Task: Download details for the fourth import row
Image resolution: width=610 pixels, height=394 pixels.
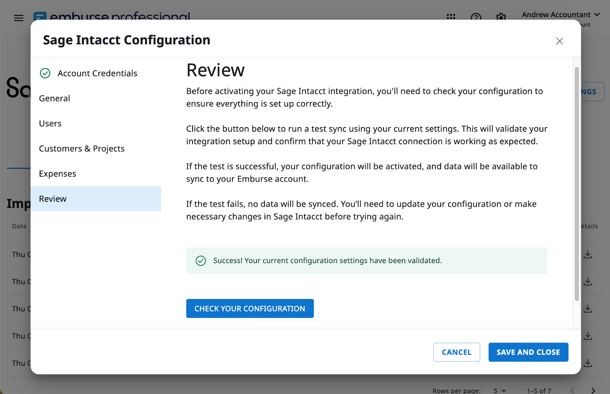Action: point(588,336)
